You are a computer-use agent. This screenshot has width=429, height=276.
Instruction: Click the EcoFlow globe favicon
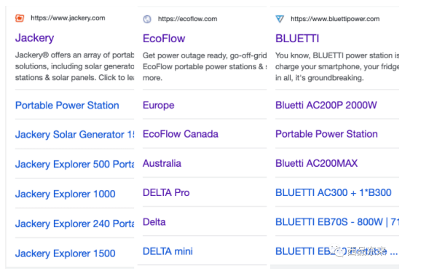(x=147, y=19)
